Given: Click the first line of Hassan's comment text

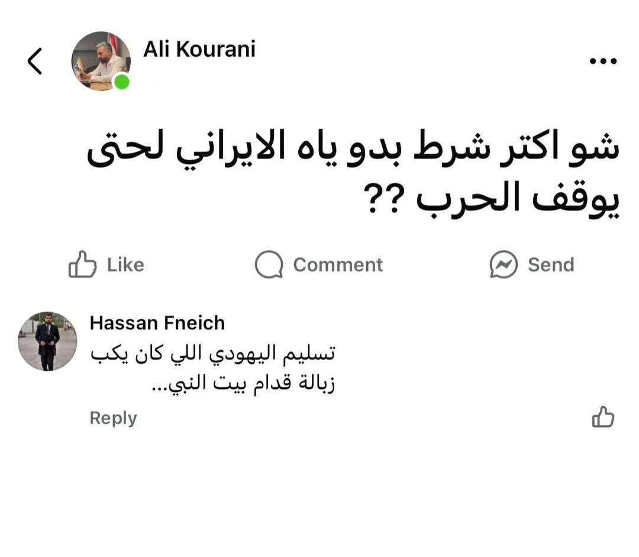Looking at the screenshot, I should [213, 354].
